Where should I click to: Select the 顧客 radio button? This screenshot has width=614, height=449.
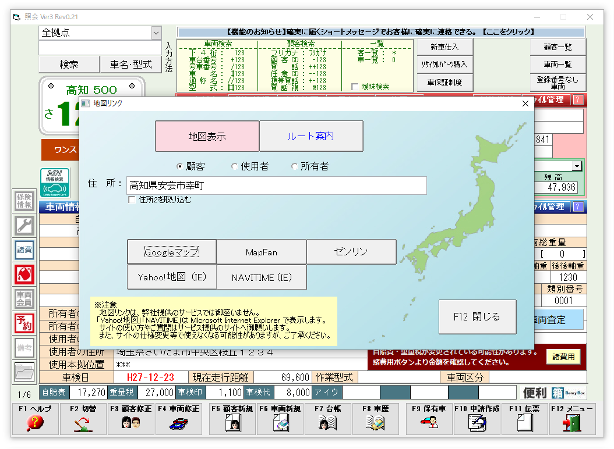point(180,166)
